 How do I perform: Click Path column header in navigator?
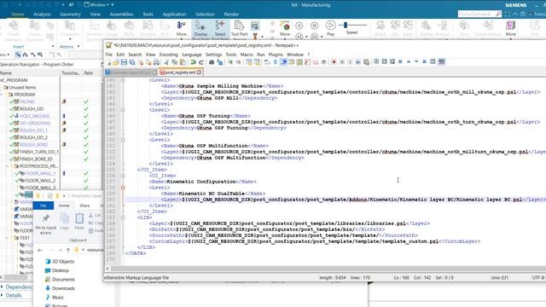(x=89, y=73)
